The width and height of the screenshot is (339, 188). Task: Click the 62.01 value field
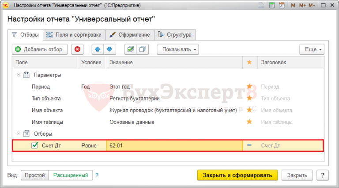click(174, 146)
